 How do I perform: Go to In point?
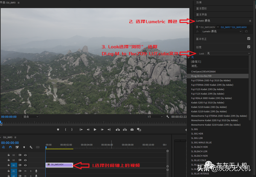81,129
